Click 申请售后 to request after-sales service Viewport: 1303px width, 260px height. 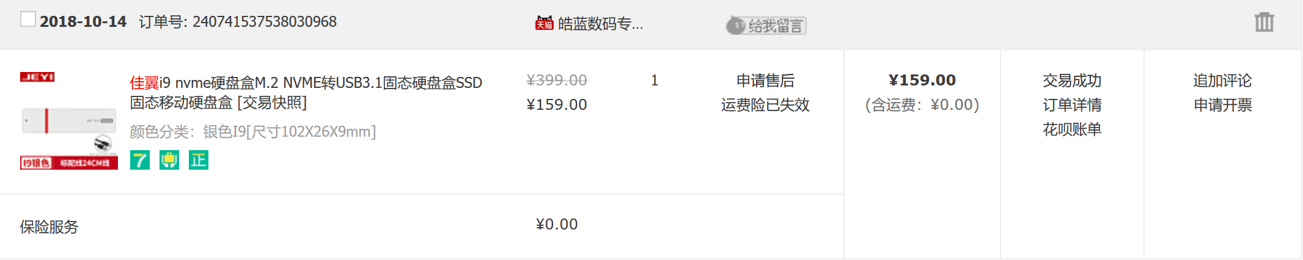pos(765,81)
